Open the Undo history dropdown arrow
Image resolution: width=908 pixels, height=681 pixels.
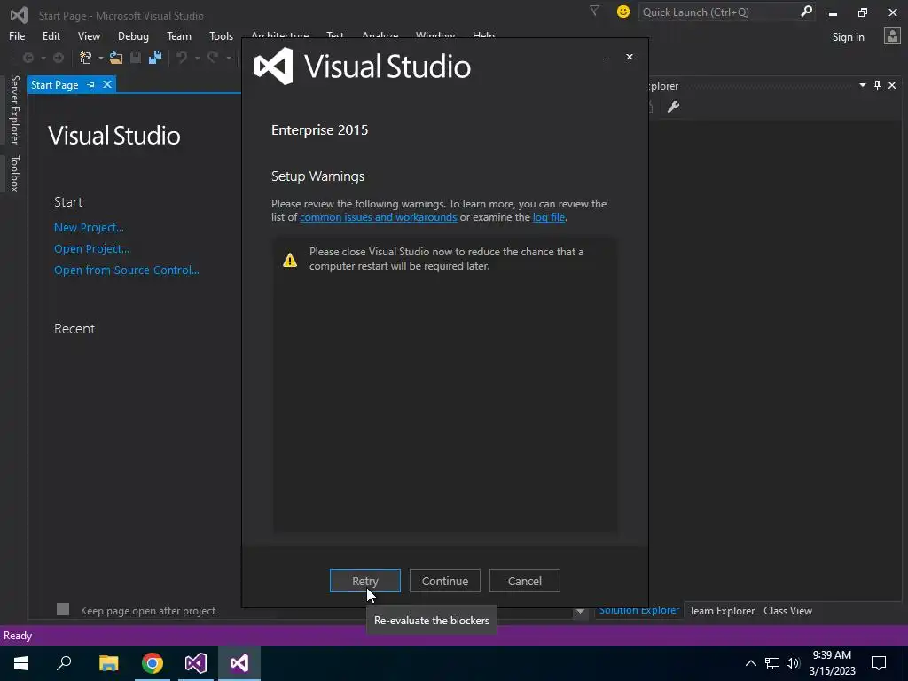pyautogui.click(x=197, y=58)
